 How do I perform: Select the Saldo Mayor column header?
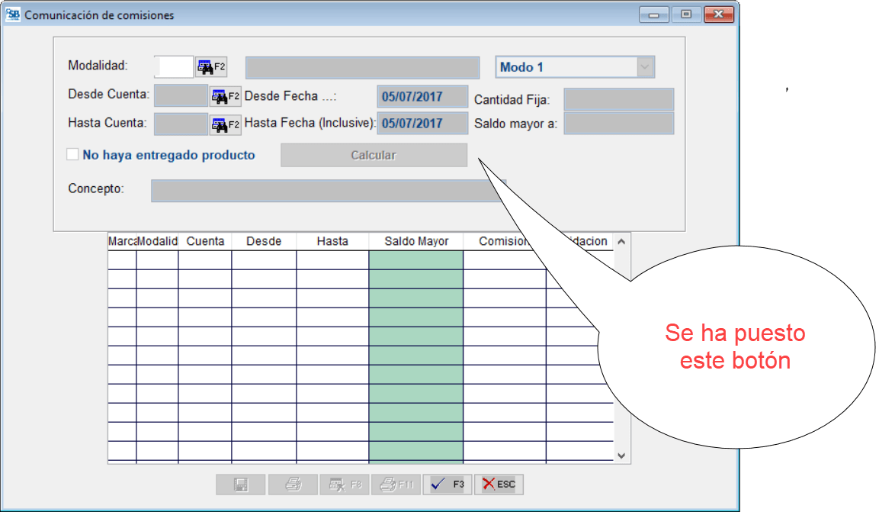click(415, 241)
